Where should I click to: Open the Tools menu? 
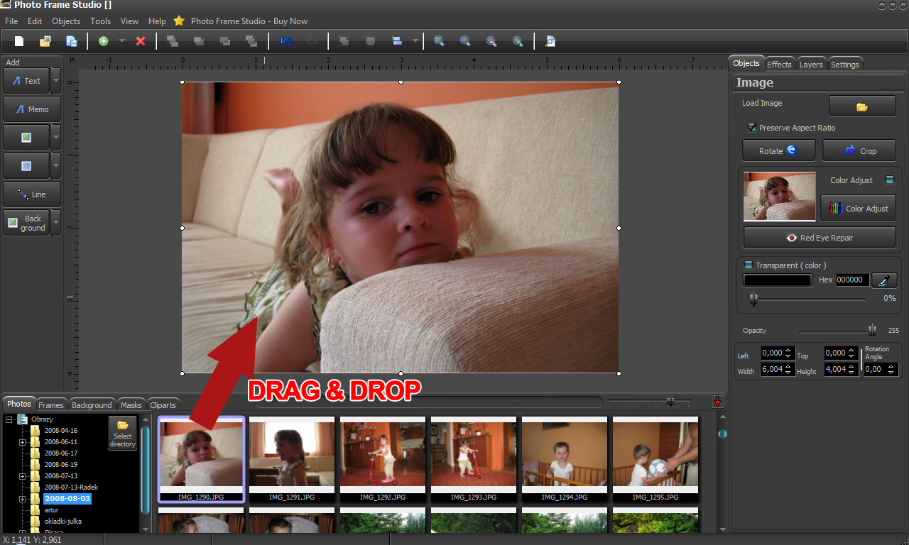(100, 21)
